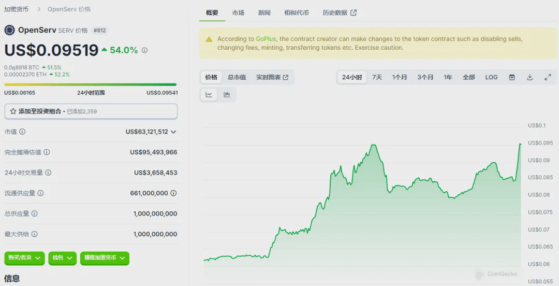This screenshot has width=559, height=286.
Task: Click 添加至投资组合 button
Action: tap(91, 111)
